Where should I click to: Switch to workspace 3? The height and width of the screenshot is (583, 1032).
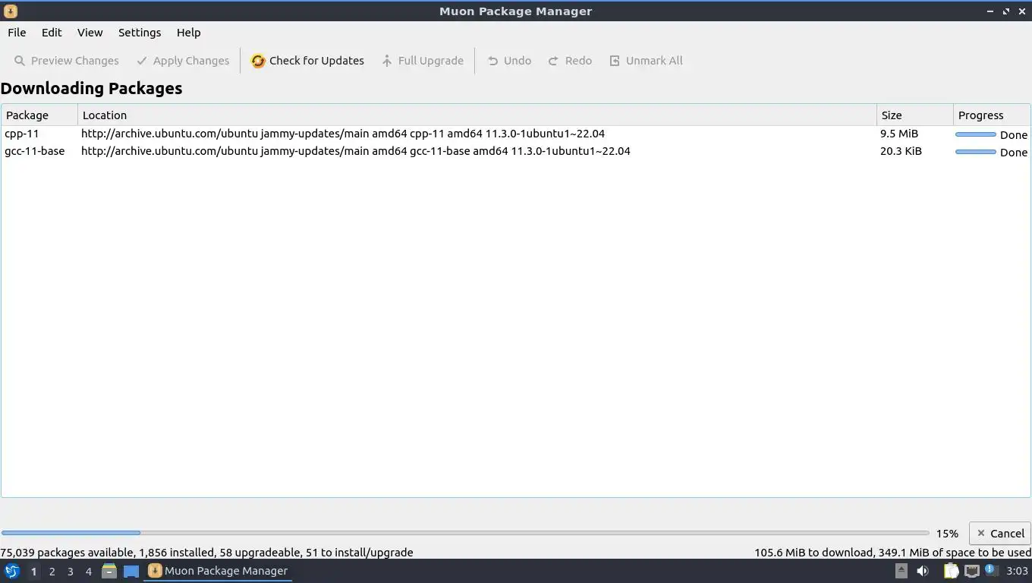[70, 571]
